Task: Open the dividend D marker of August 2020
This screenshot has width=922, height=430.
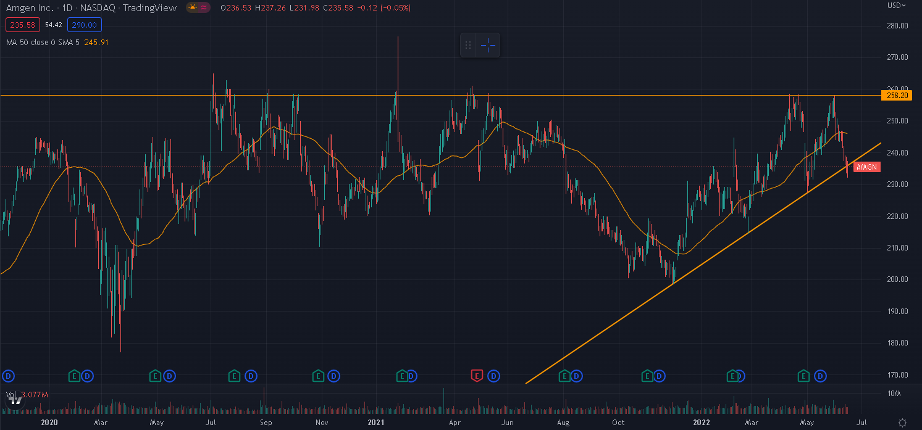Action: (x=251, y=375)
